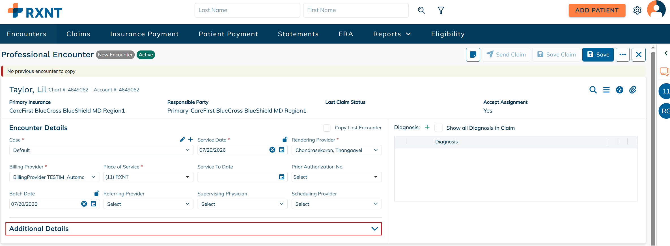Open the Supervising Physician dropdown
The width and height of the screenshot is (670, 246).
(242, 204)
